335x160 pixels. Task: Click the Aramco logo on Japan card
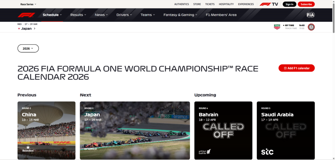coord(90,149)
